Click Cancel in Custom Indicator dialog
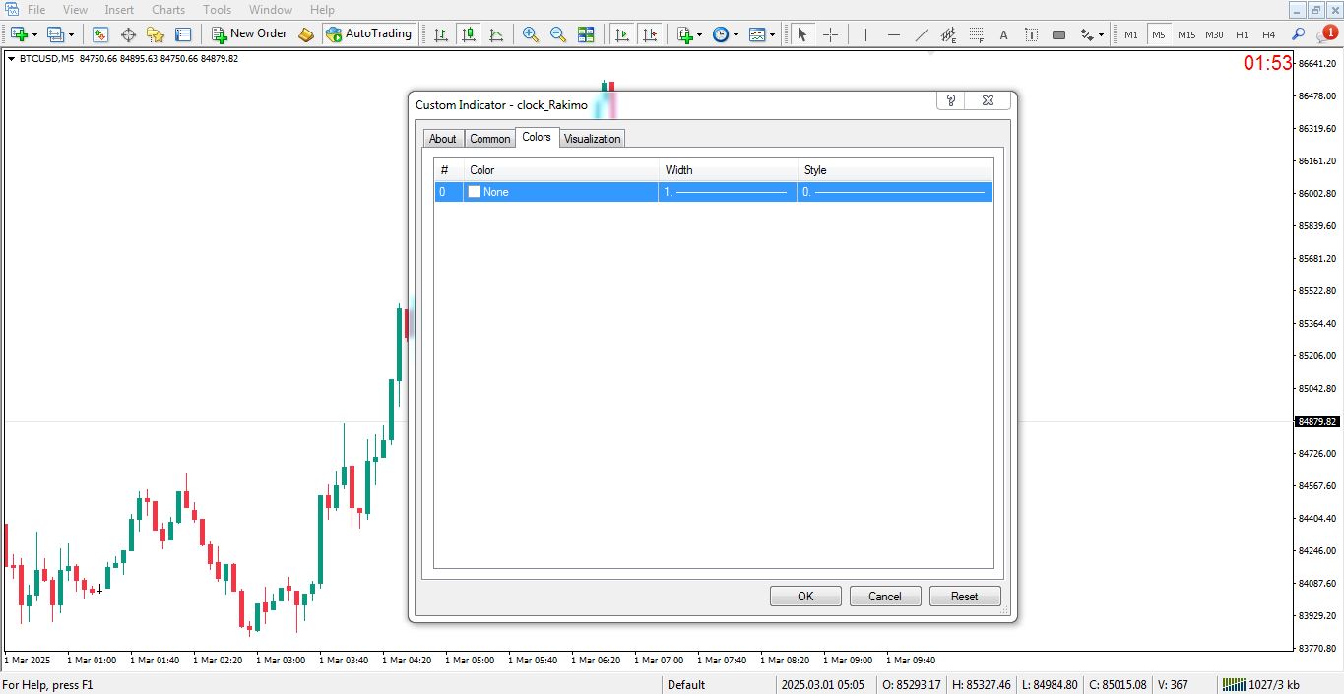1344x694 pixels. pyautogui.click(x=884, y=596)
